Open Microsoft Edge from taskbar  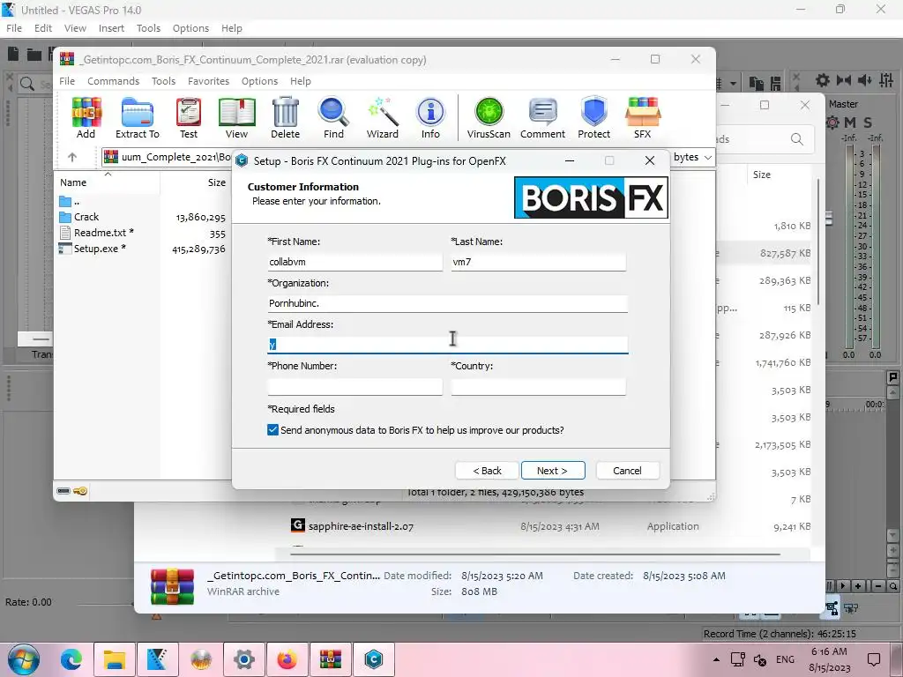point(71,659)
